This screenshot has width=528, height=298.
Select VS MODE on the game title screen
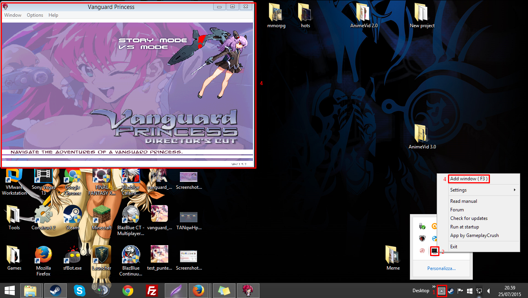click(x=143, y=47)
